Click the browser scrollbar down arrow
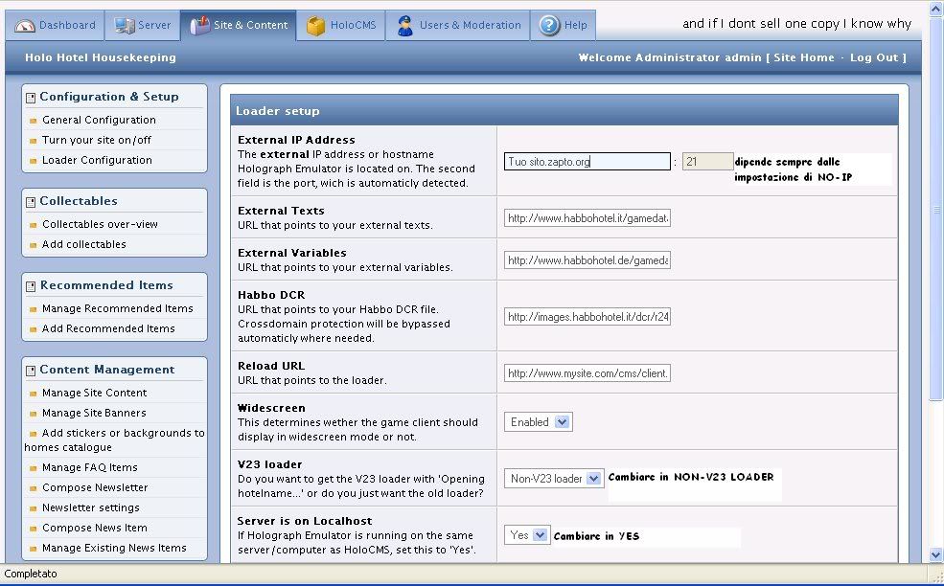The height and width of the screenshot is (586, 944). coord(935,554)
